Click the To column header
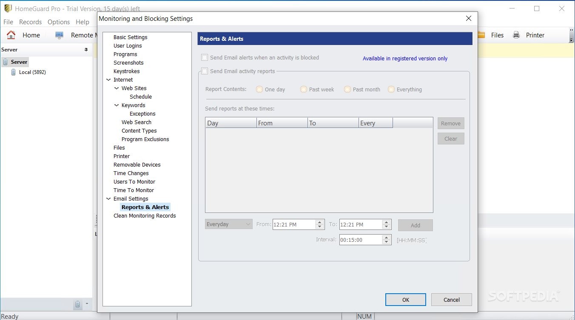Image resolution: width=575 pixels, height=320 pixels. pyautogui.click(x=333, y=123)
